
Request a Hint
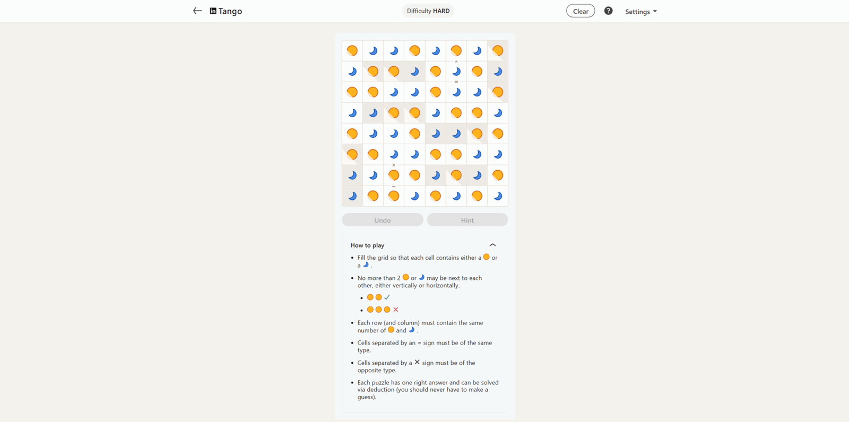pos(467,220)
